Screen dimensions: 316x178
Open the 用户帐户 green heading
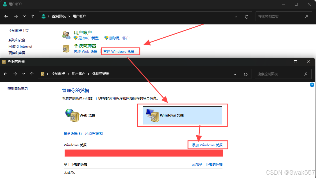(x=83, y=32)
